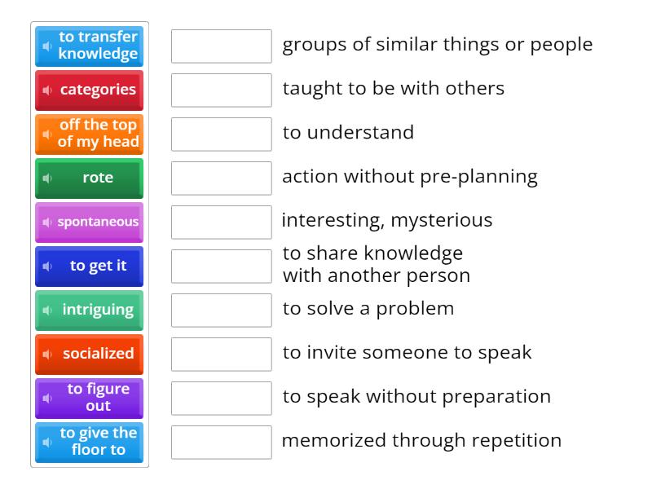Play audio for the 'spontaneous' tile
652x489 pixels.
[47, 222]
